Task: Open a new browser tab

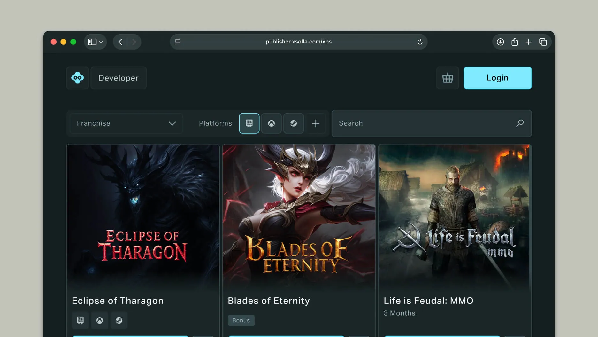Action: click(x=529, y=42)
